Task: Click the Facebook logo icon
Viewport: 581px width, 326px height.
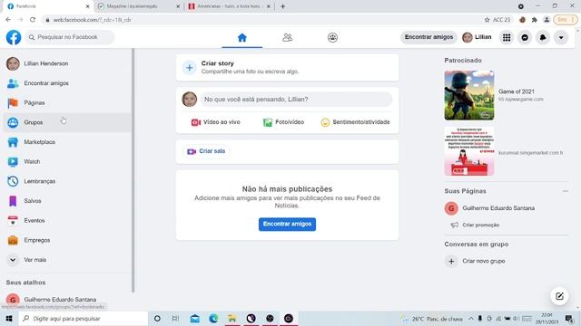Action: click(14, 37)
